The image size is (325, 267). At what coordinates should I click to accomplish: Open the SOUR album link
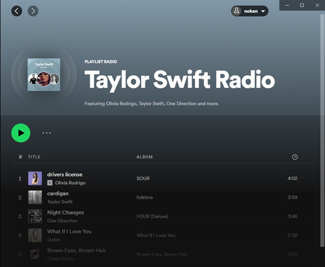pos(143,178)
